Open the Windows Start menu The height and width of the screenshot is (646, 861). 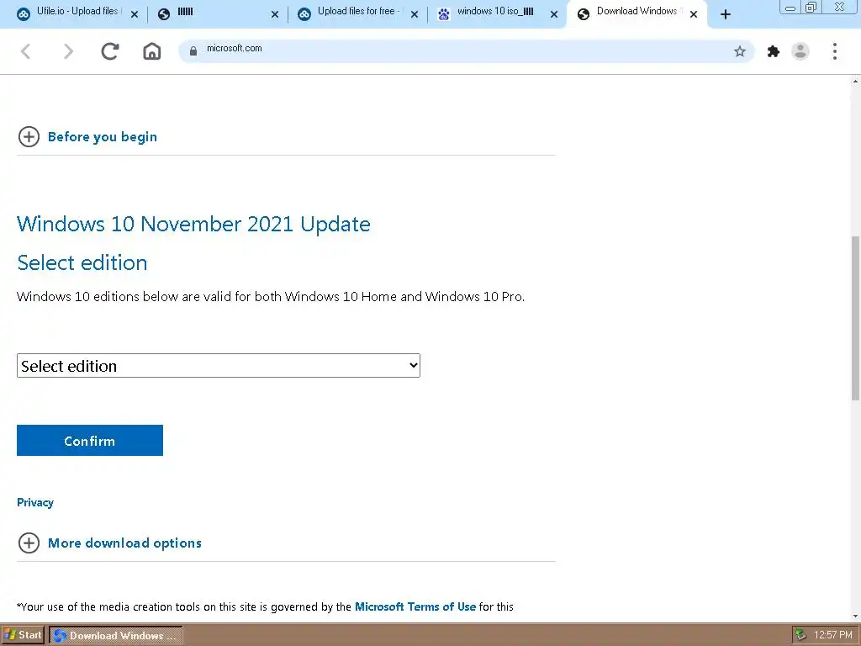point(23,635)
